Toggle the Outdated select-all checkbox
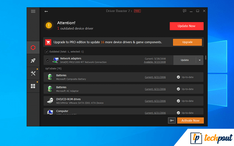Screen dimensions: 234x146 click(47, 52)
